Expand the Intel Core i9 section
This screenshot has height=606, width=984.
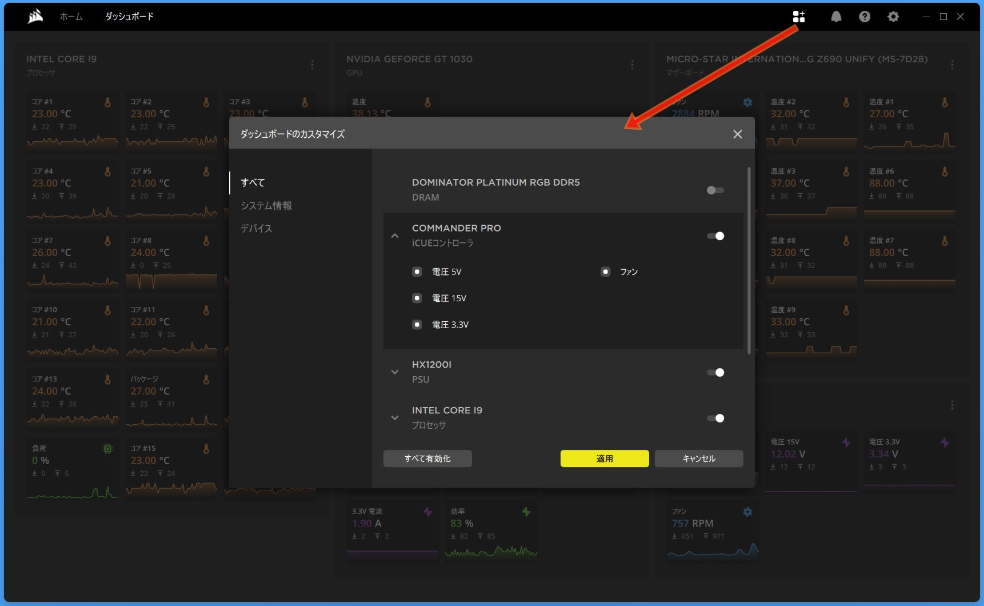(x=394, y=418)
